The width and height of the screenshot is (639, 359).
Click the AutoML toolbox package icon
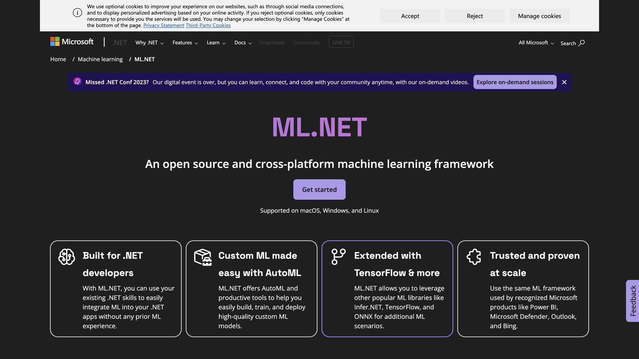tap(203, 257)
